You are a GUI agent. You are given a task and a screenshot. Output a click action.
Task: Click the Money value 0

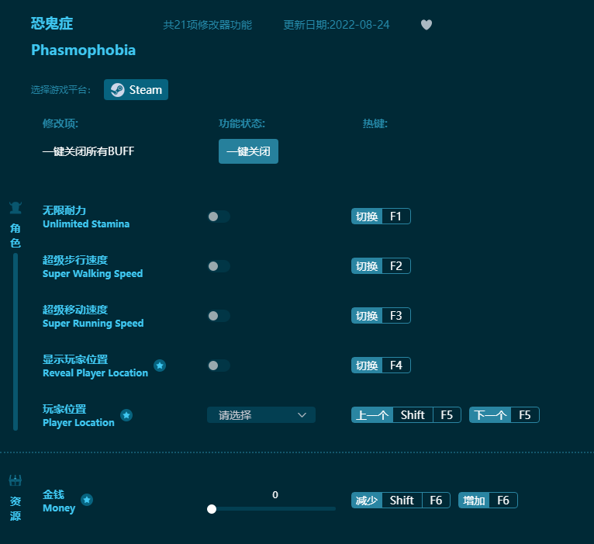point(275,494)
